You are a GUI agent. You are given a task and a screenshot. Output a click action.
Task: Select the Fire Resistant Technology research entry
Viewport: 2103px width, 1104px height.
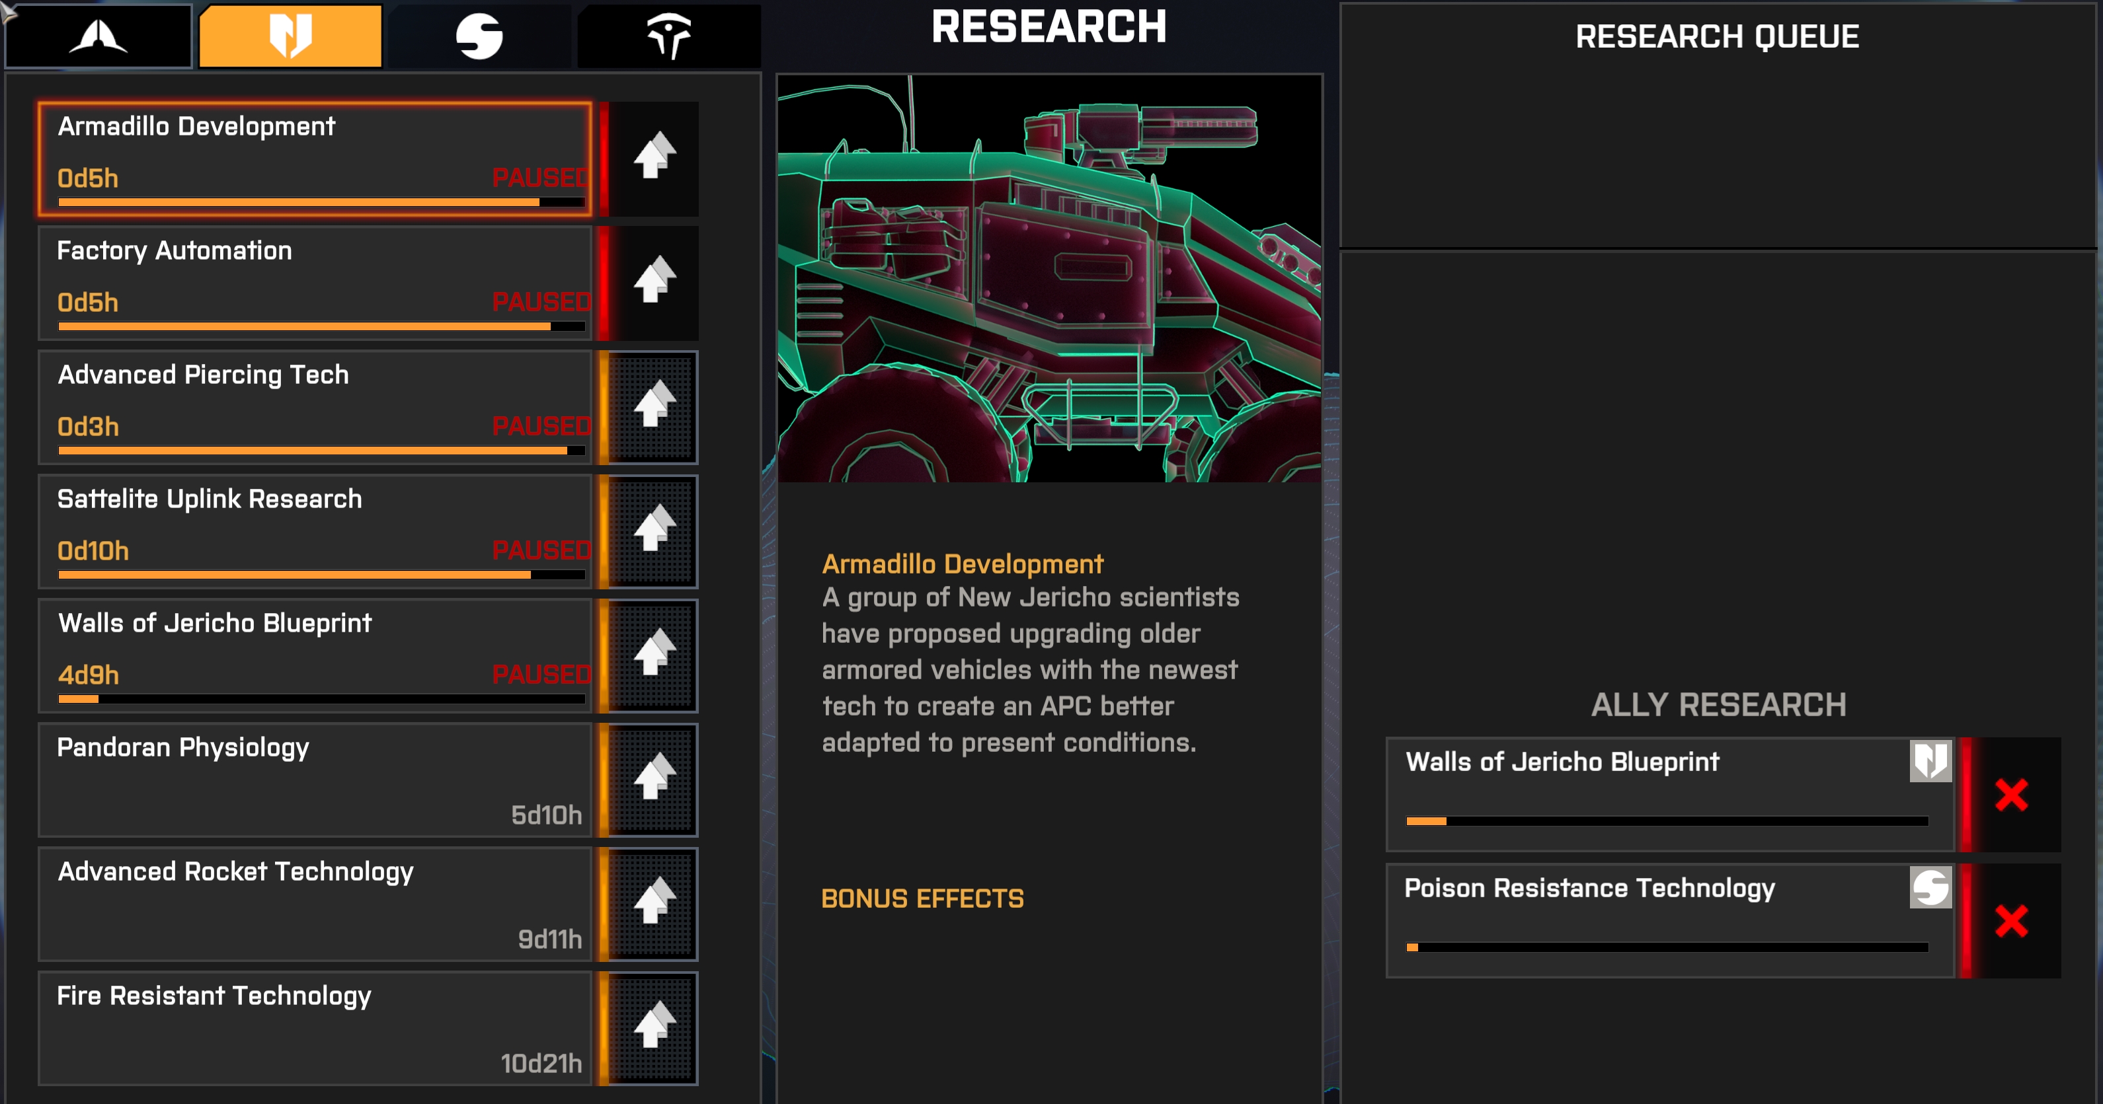(x=315, y=1027)
